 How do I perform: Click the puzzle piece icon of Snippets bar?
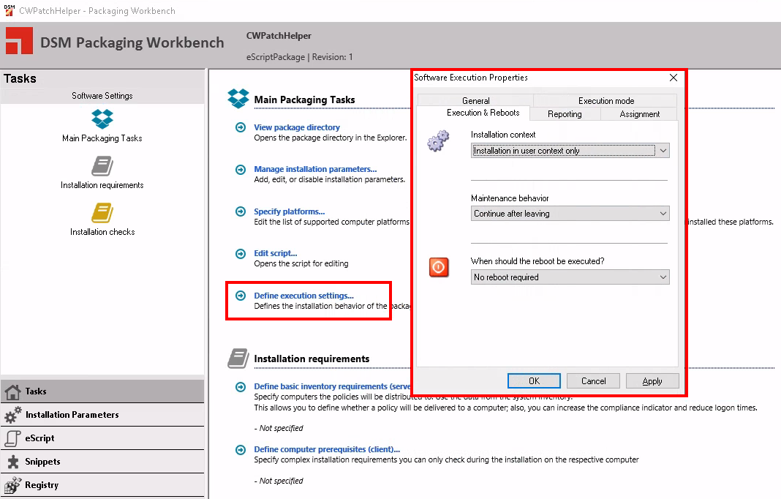pyautogui.click(x=13, y=462)
